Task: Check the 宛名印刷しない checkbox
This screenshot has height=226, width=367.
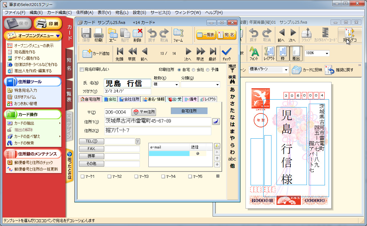Action: point(82,70)
